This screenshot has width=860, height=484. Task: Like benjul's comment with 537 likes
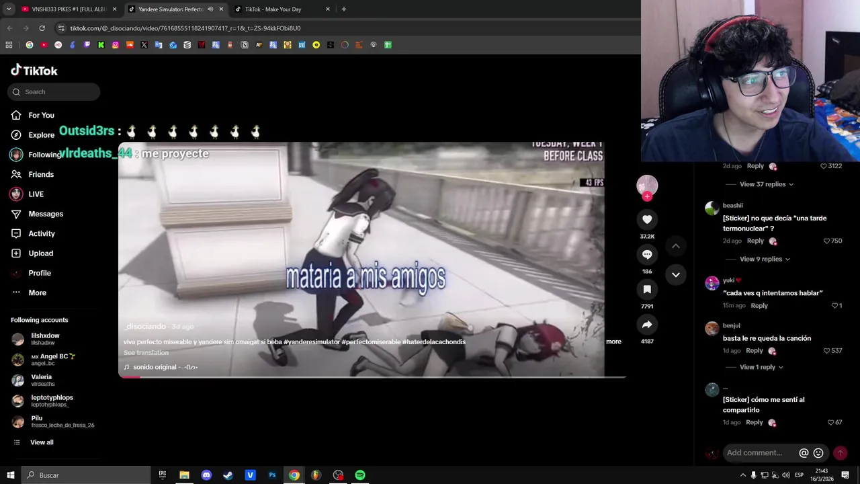826,350
